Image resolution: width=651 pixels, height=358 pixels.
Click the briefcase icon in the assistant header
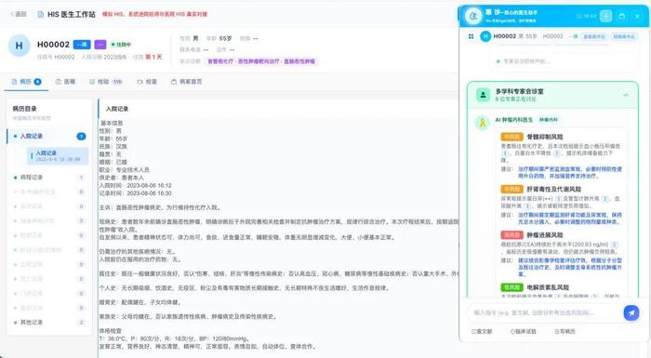[x=621, y=16]
